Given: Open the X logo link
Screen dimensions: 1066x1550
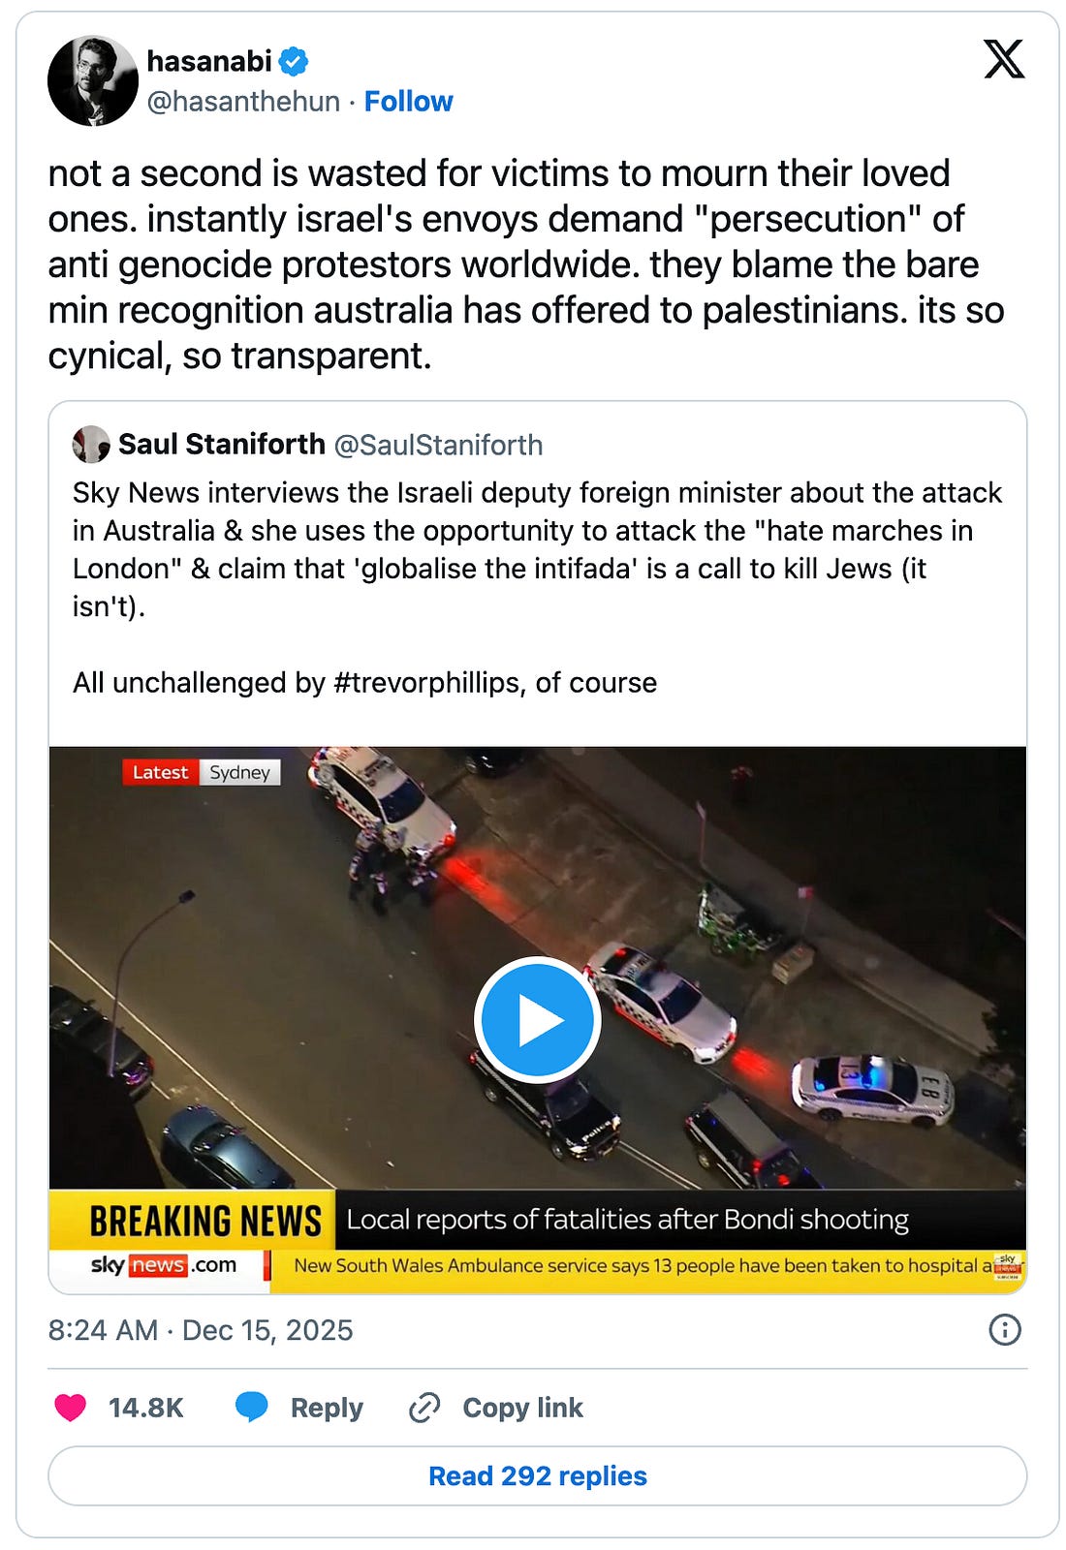Looking at the screenshot, I should (x=1004, y=59).
